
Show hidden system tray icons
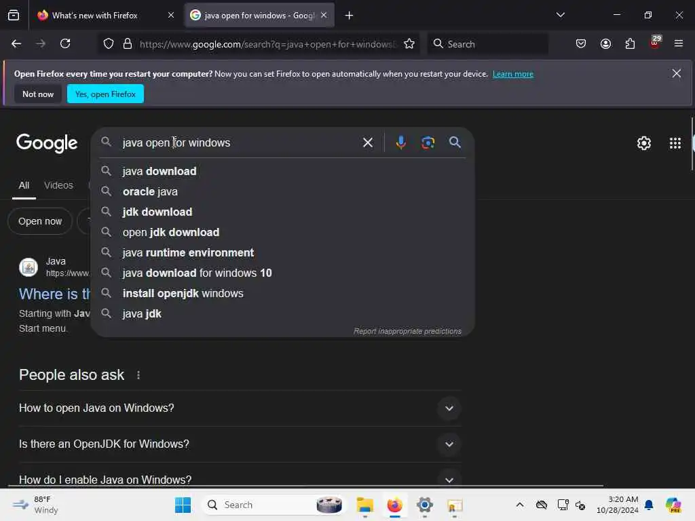coord(519,505)
